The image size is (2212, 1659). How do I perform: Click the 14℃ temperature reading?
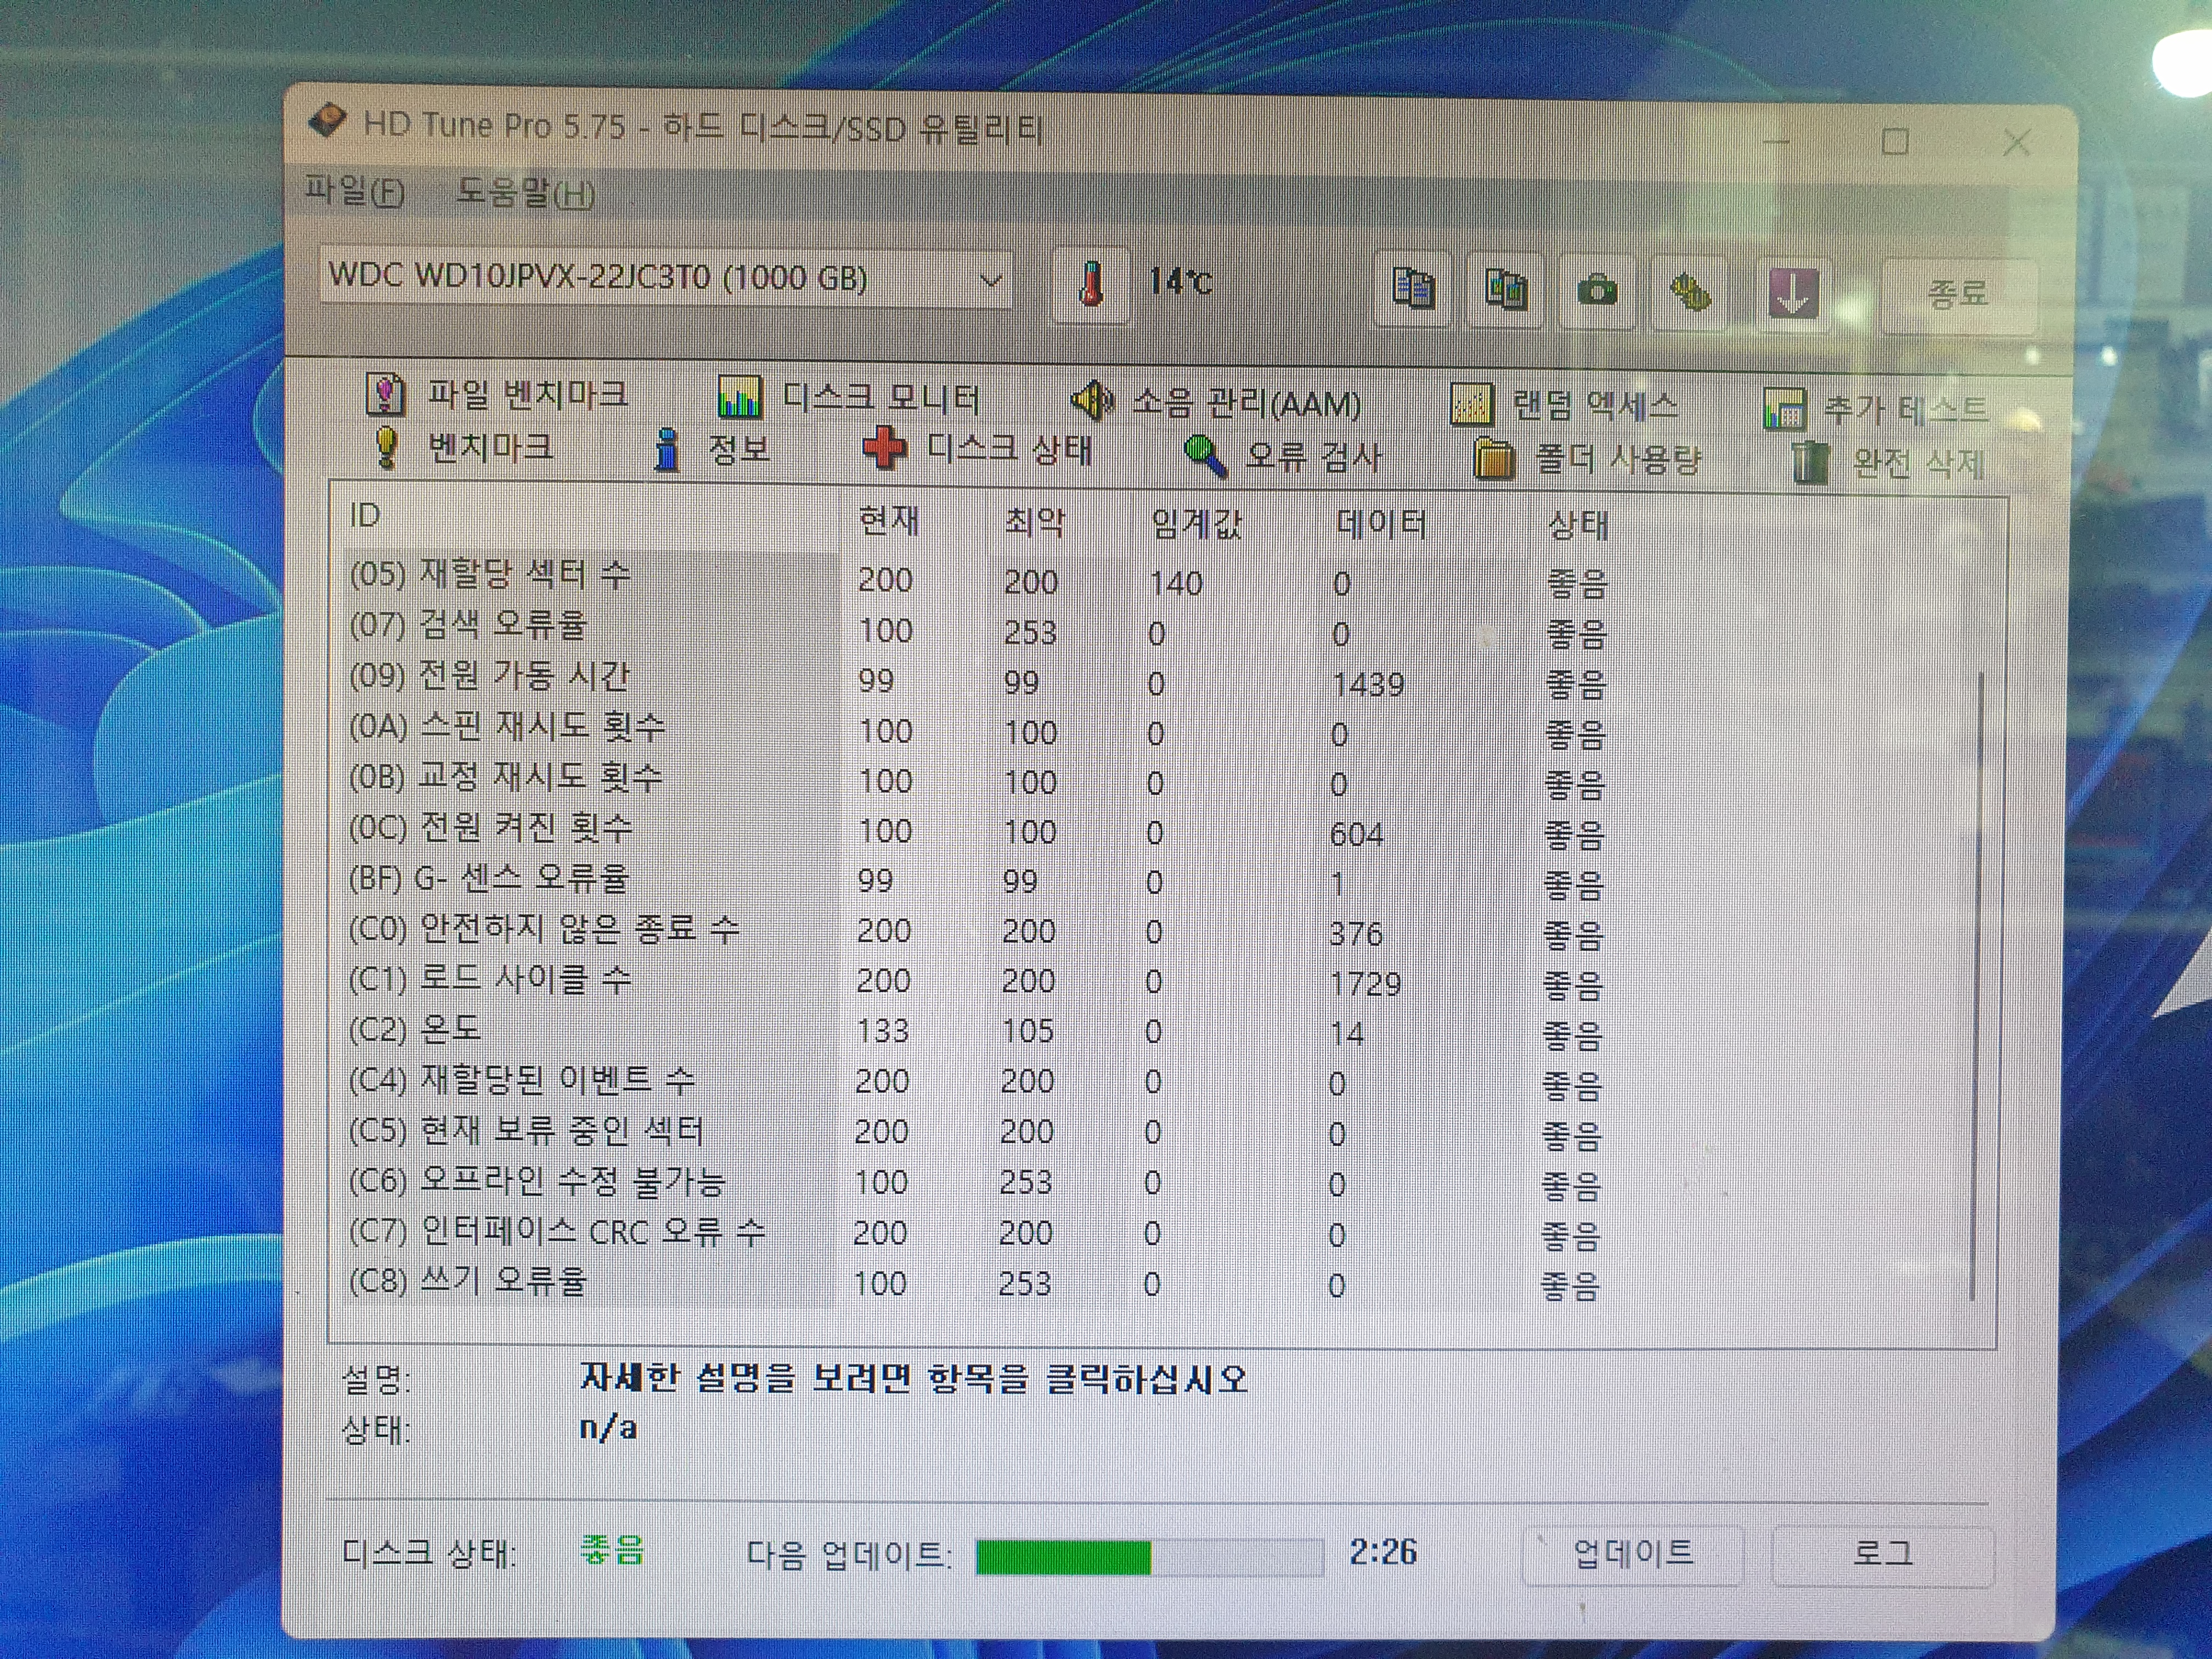click(1180, 282)
